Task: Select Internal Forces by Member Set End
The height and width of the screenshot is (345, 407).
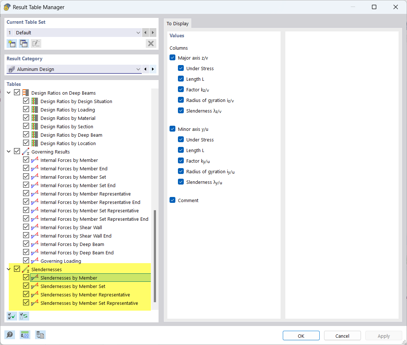Action: tap(78, 185)
